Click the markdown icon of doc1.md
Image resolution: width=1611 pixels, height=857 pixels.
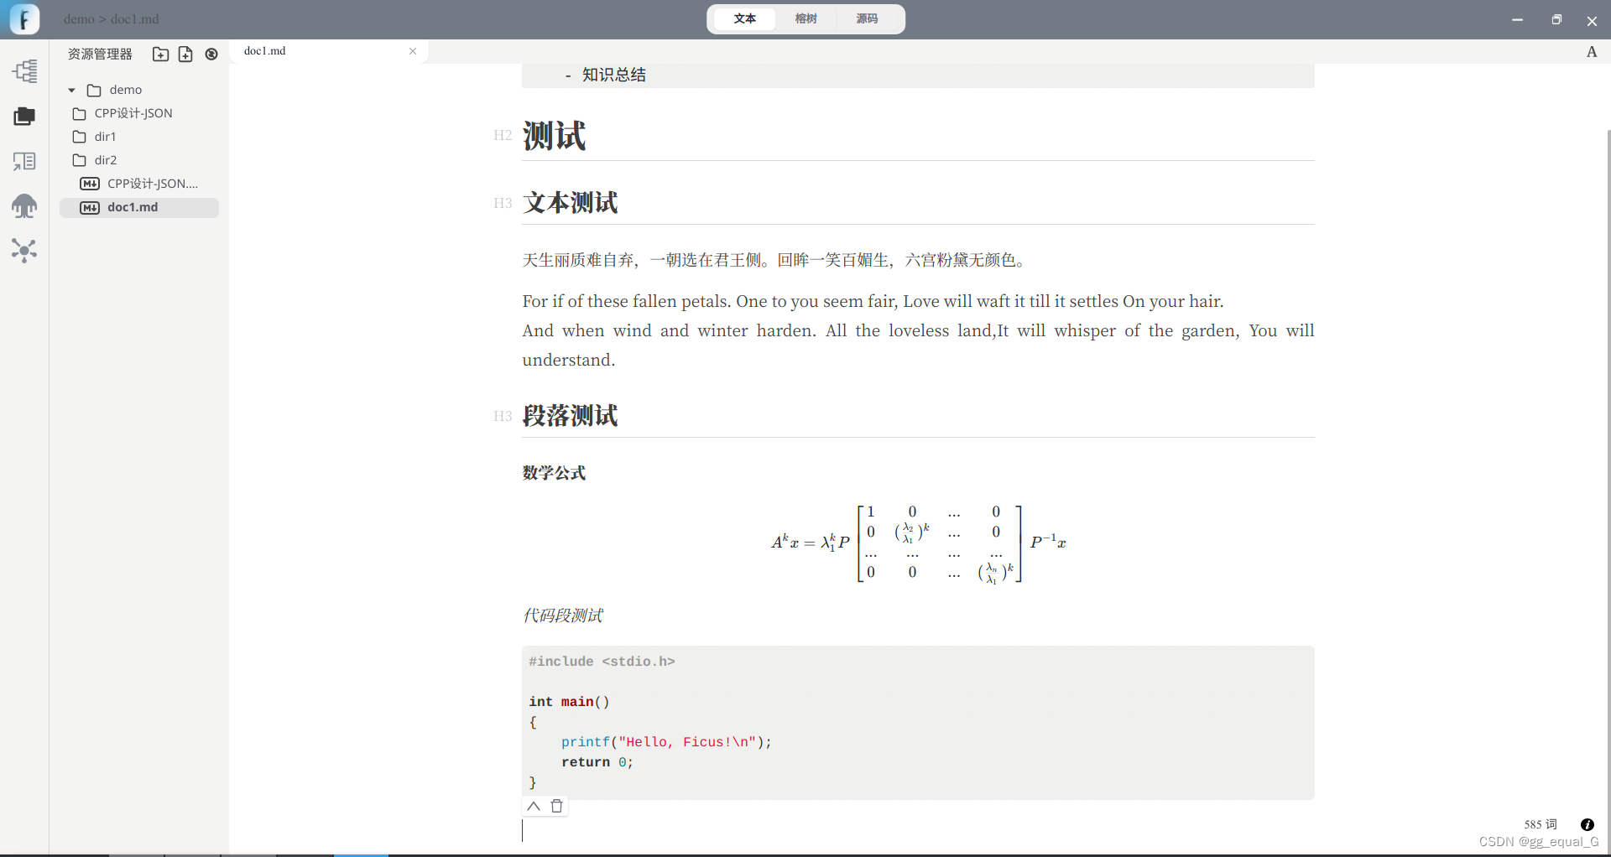90,207
